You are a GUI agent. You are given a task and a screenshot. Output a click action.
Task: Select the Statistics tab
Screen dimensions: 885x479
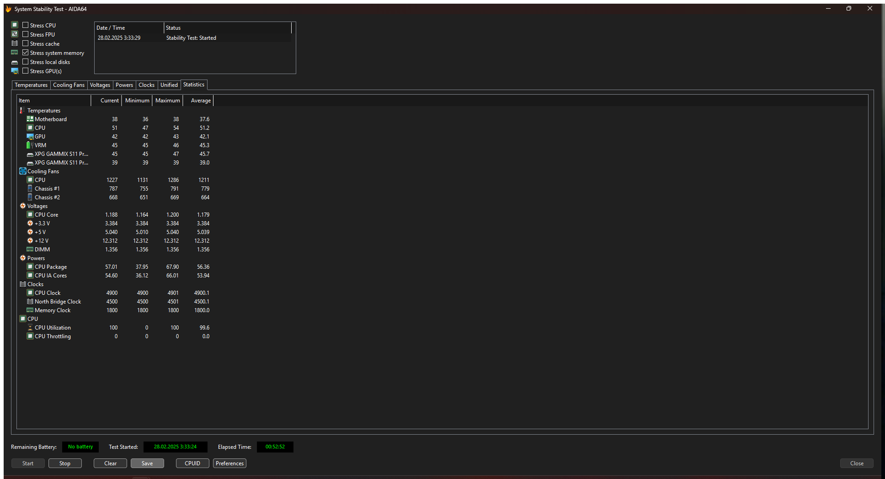[x=194, y=85]
